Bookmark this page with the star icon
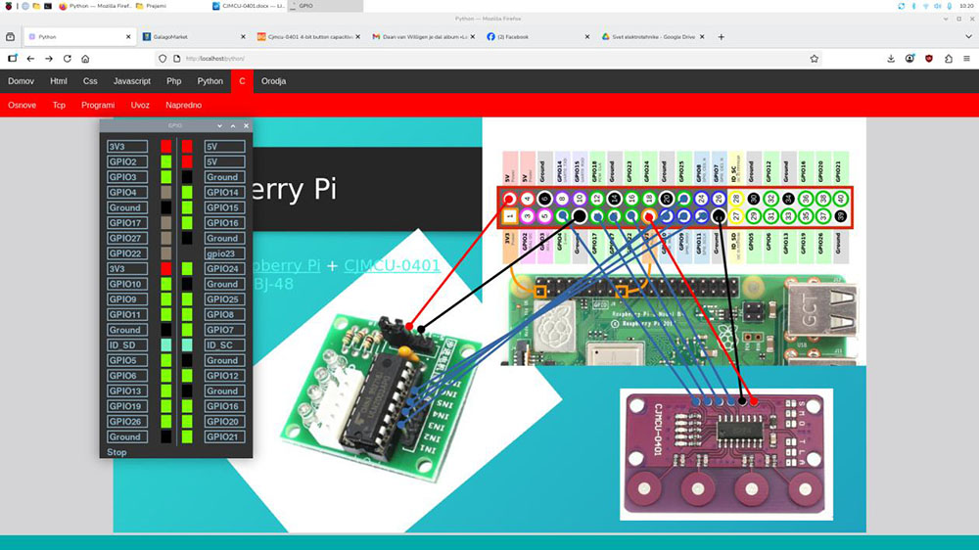This screenshot has height=550, width=979. click(x=814, y=59)
